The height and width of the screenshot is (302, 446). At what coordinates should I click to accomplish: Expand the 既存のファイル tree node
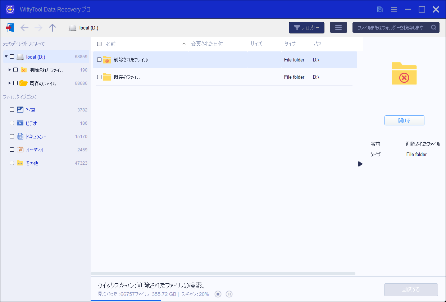[10, 83]
